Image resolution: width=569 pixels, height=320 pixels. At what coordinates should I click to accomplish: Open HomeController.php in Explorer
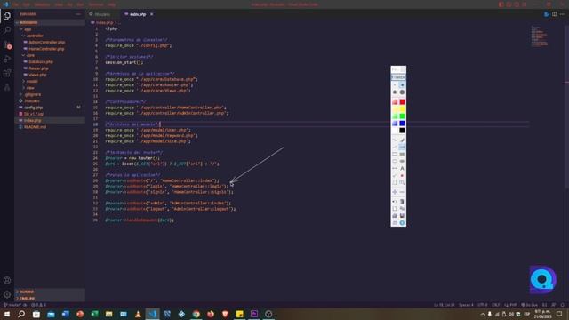(x=46, y=49)
